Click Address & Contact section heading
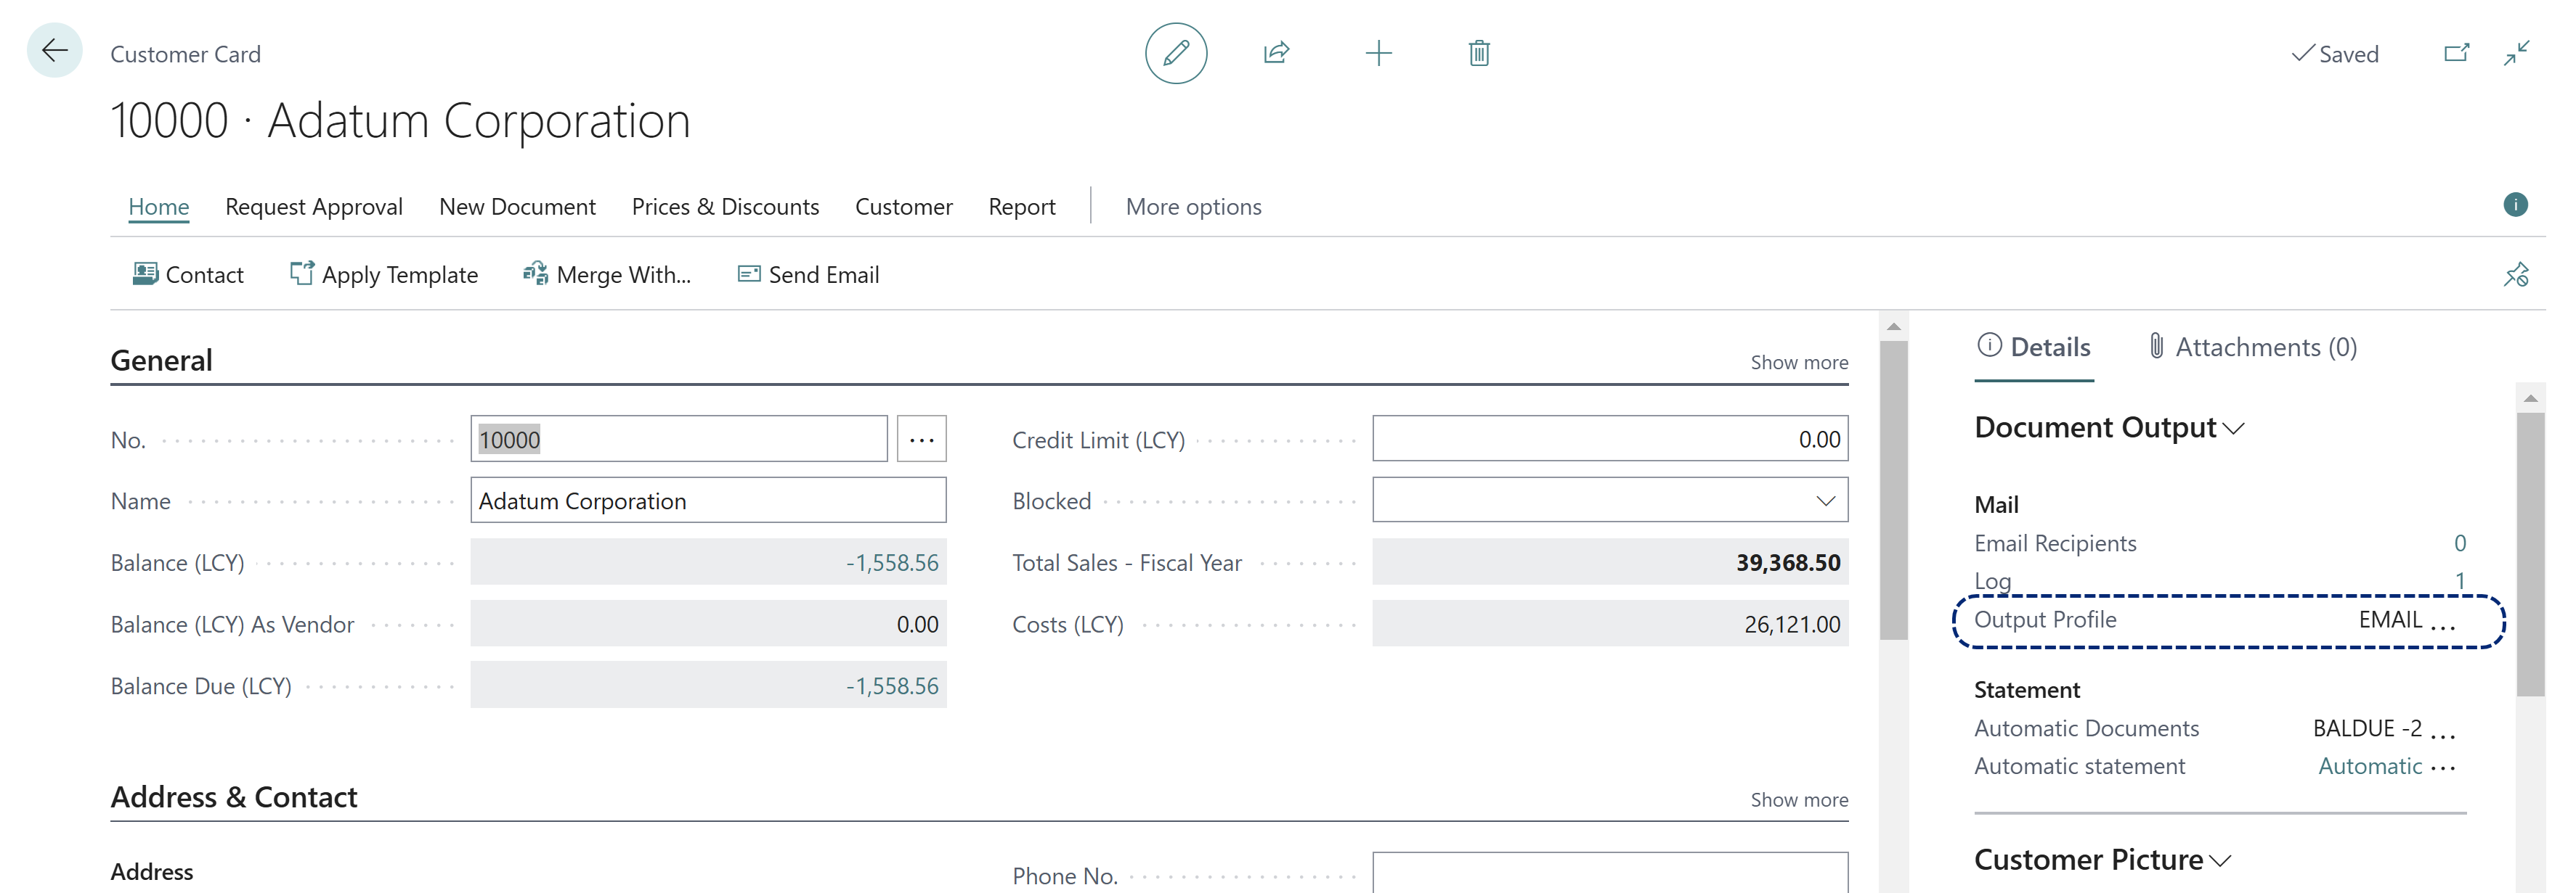This screenshot has height=893, width=2576. tap(233, 797)
